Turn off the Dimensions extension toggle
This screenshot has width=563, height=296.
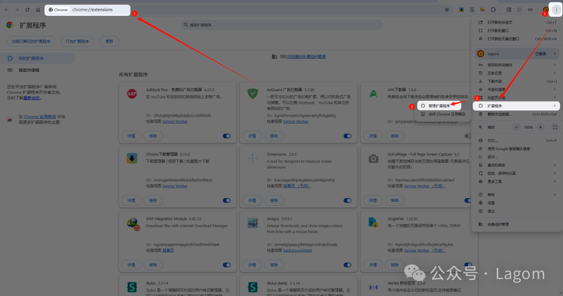pyautogui.click(x=347, y=201)
